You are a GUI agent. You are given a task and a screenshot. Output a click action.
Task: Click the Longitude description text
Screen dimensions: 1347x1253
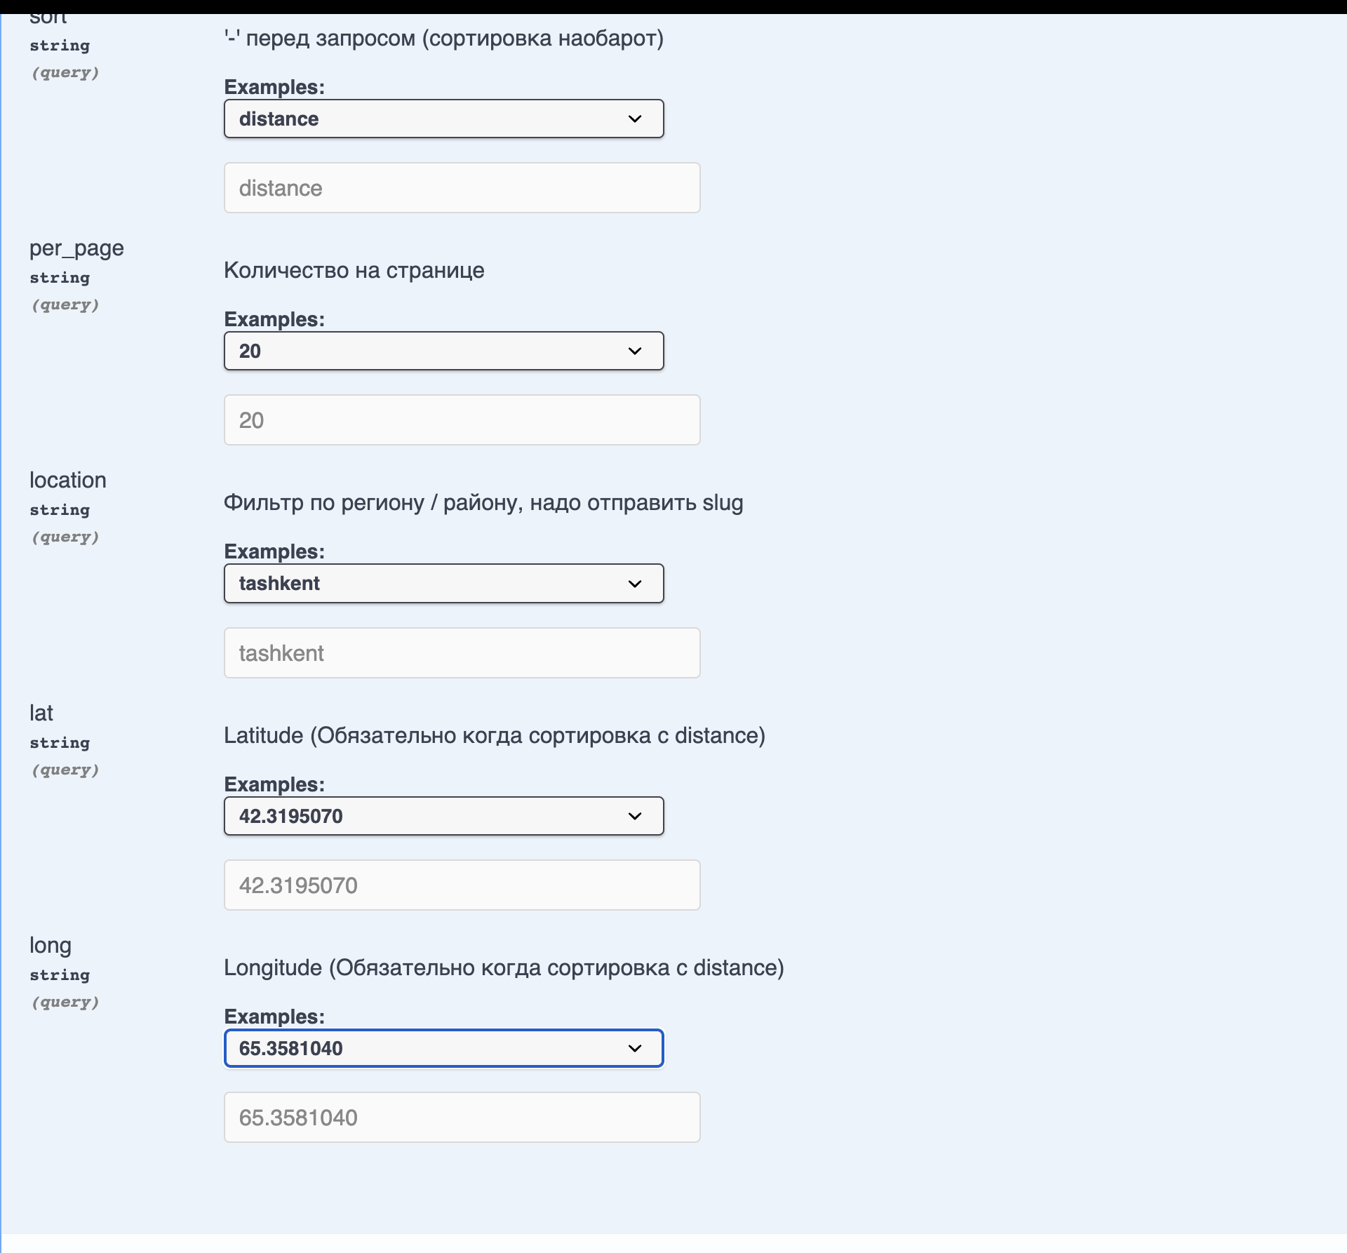503,967
